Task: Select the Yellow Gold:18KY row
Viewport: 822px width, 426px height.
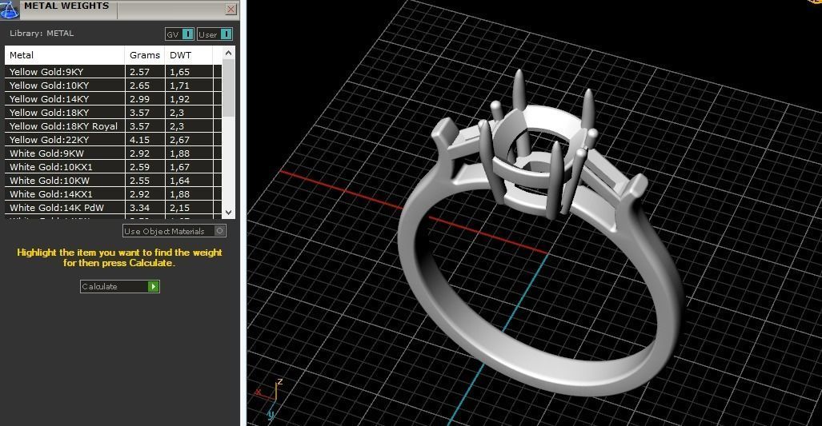Action: [x=113, y=113]
